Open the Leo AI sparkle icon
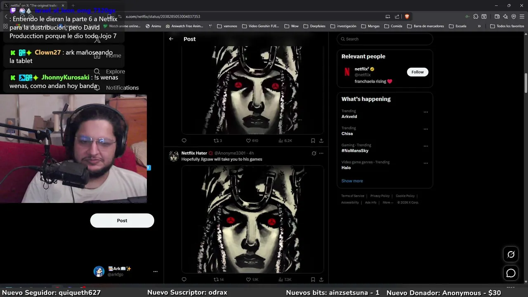This screenshot has height=297, width=528. 505,16
